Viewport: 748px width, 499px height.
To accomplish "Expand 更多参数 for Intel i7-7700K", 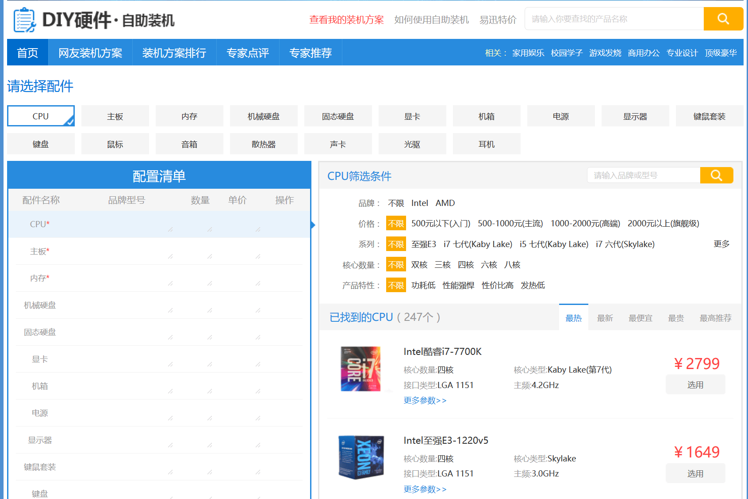I will point(425,400).
